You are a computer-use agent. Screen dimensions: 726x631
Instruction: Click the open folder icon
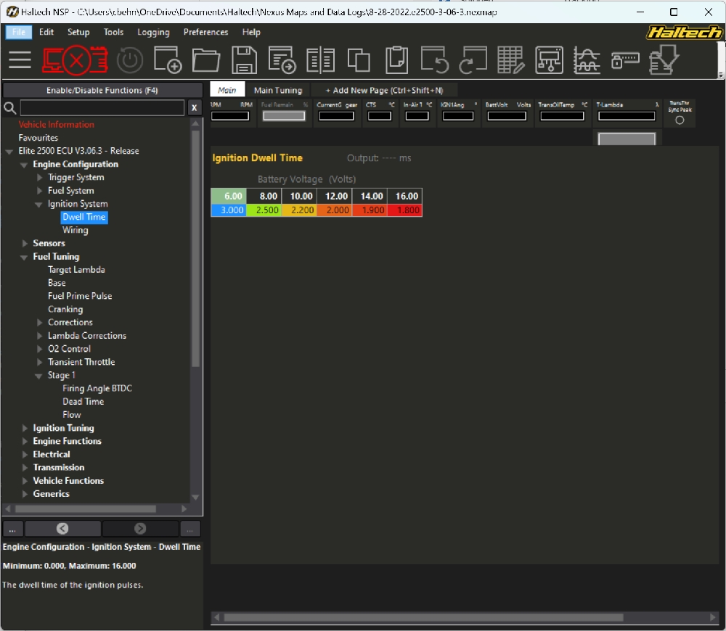tap(206, 60)
